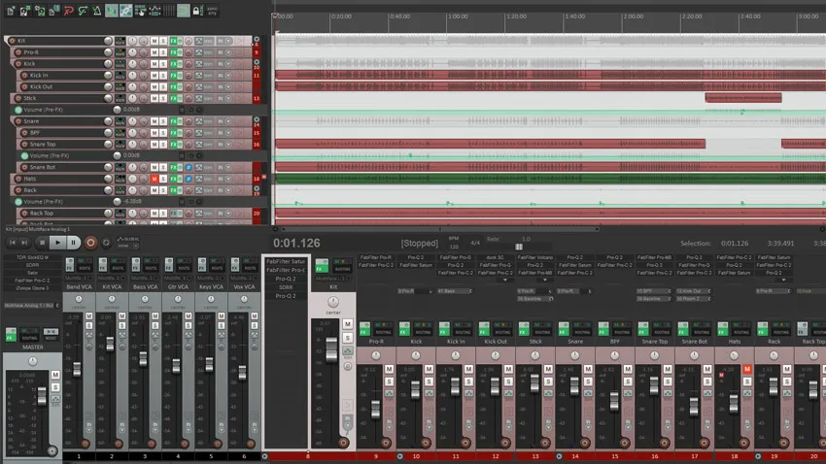
Task: Solo the Stick track in track panel
Action: (163, 98)
